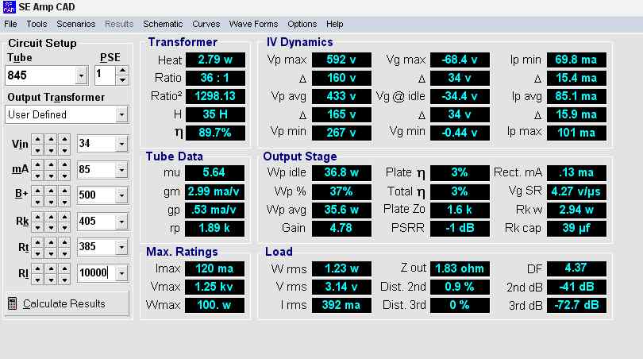Click the first down arrow beside mA
Viewport: 643px width, 359px height.
coord(37,176)
